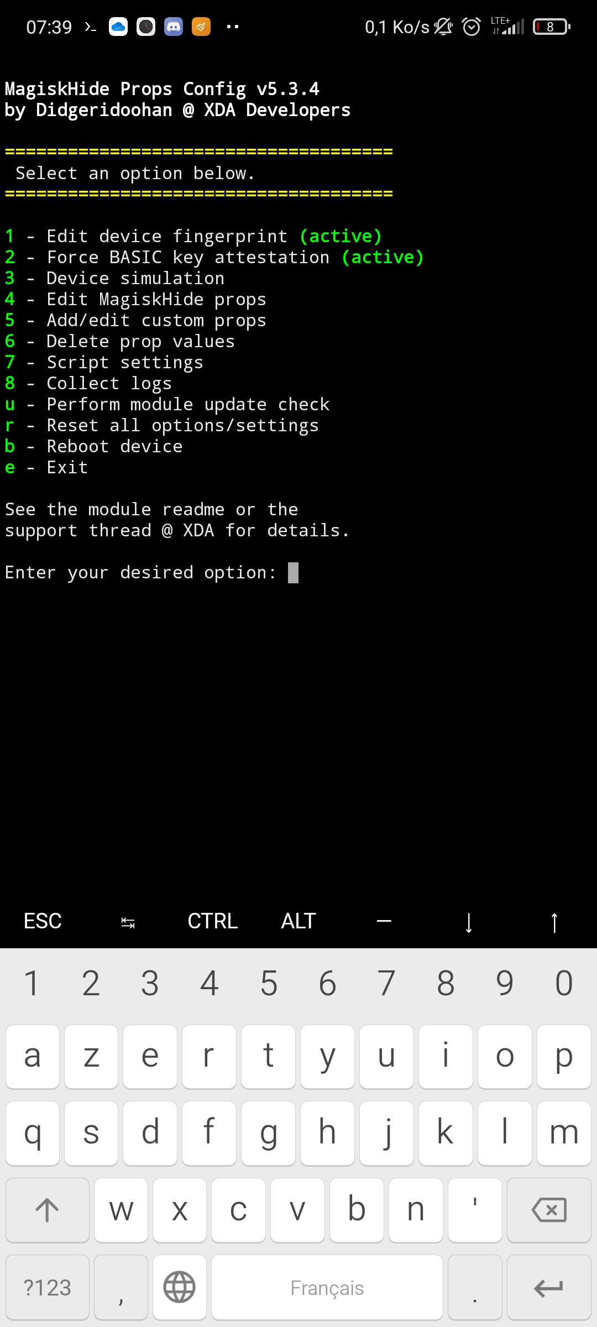Tap the letter b key
Viewport: 597px width, 1327px height.
tap(357, 1210)
